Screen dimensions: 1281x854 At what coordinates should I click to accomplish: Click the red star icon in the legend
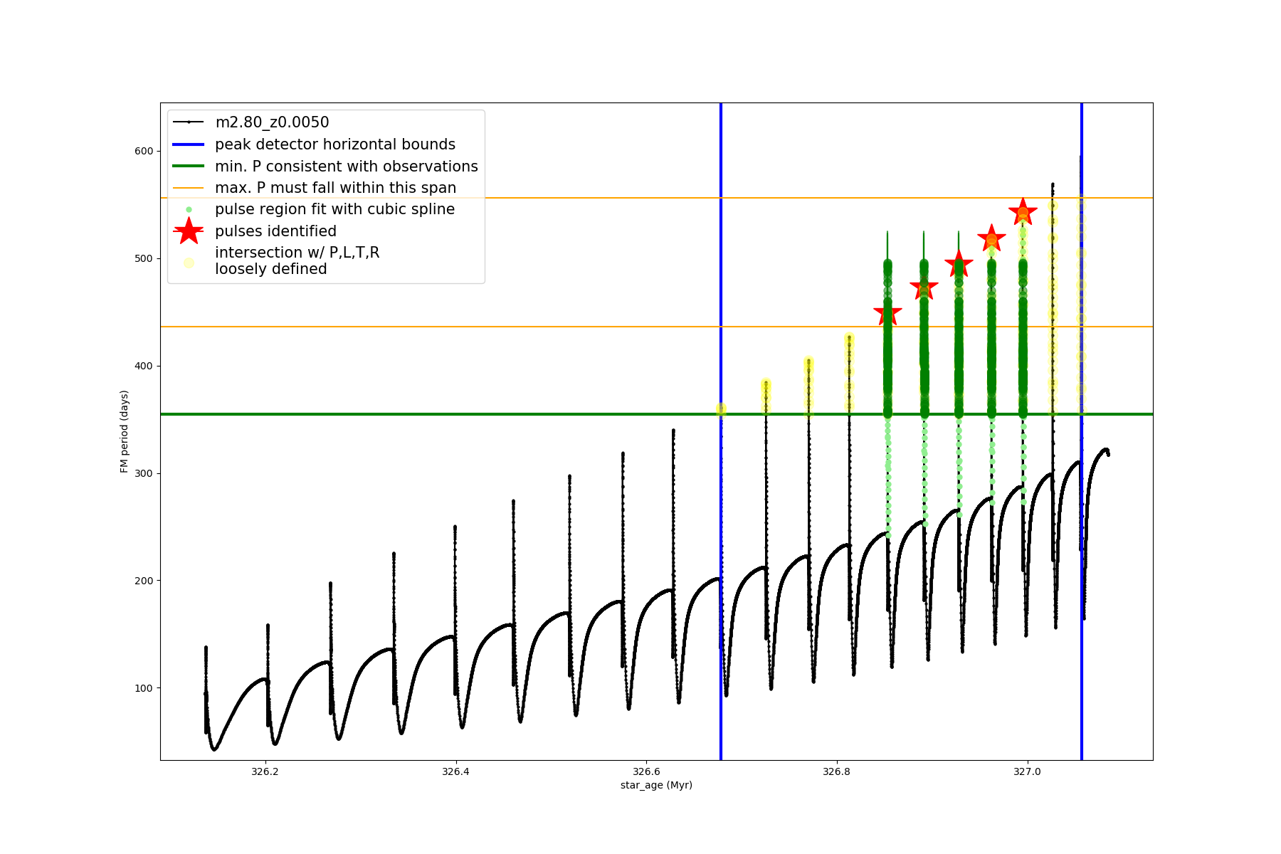click(x=189, y=231)
